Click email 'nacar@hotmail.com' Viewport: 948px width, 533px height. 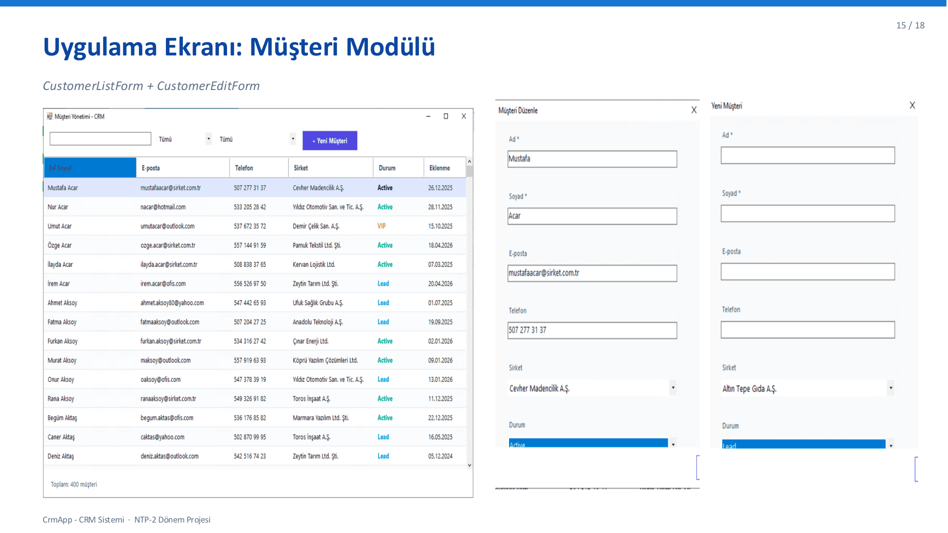pyautogui.click(x=163, y=207)
